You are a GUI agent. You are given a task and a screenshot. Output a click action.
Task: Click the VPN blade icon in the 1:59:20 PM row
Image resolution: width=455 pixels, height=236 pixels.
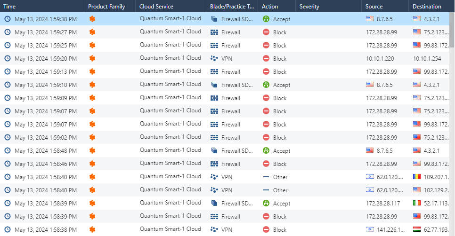pyautogui.click(x=214, y=59)
